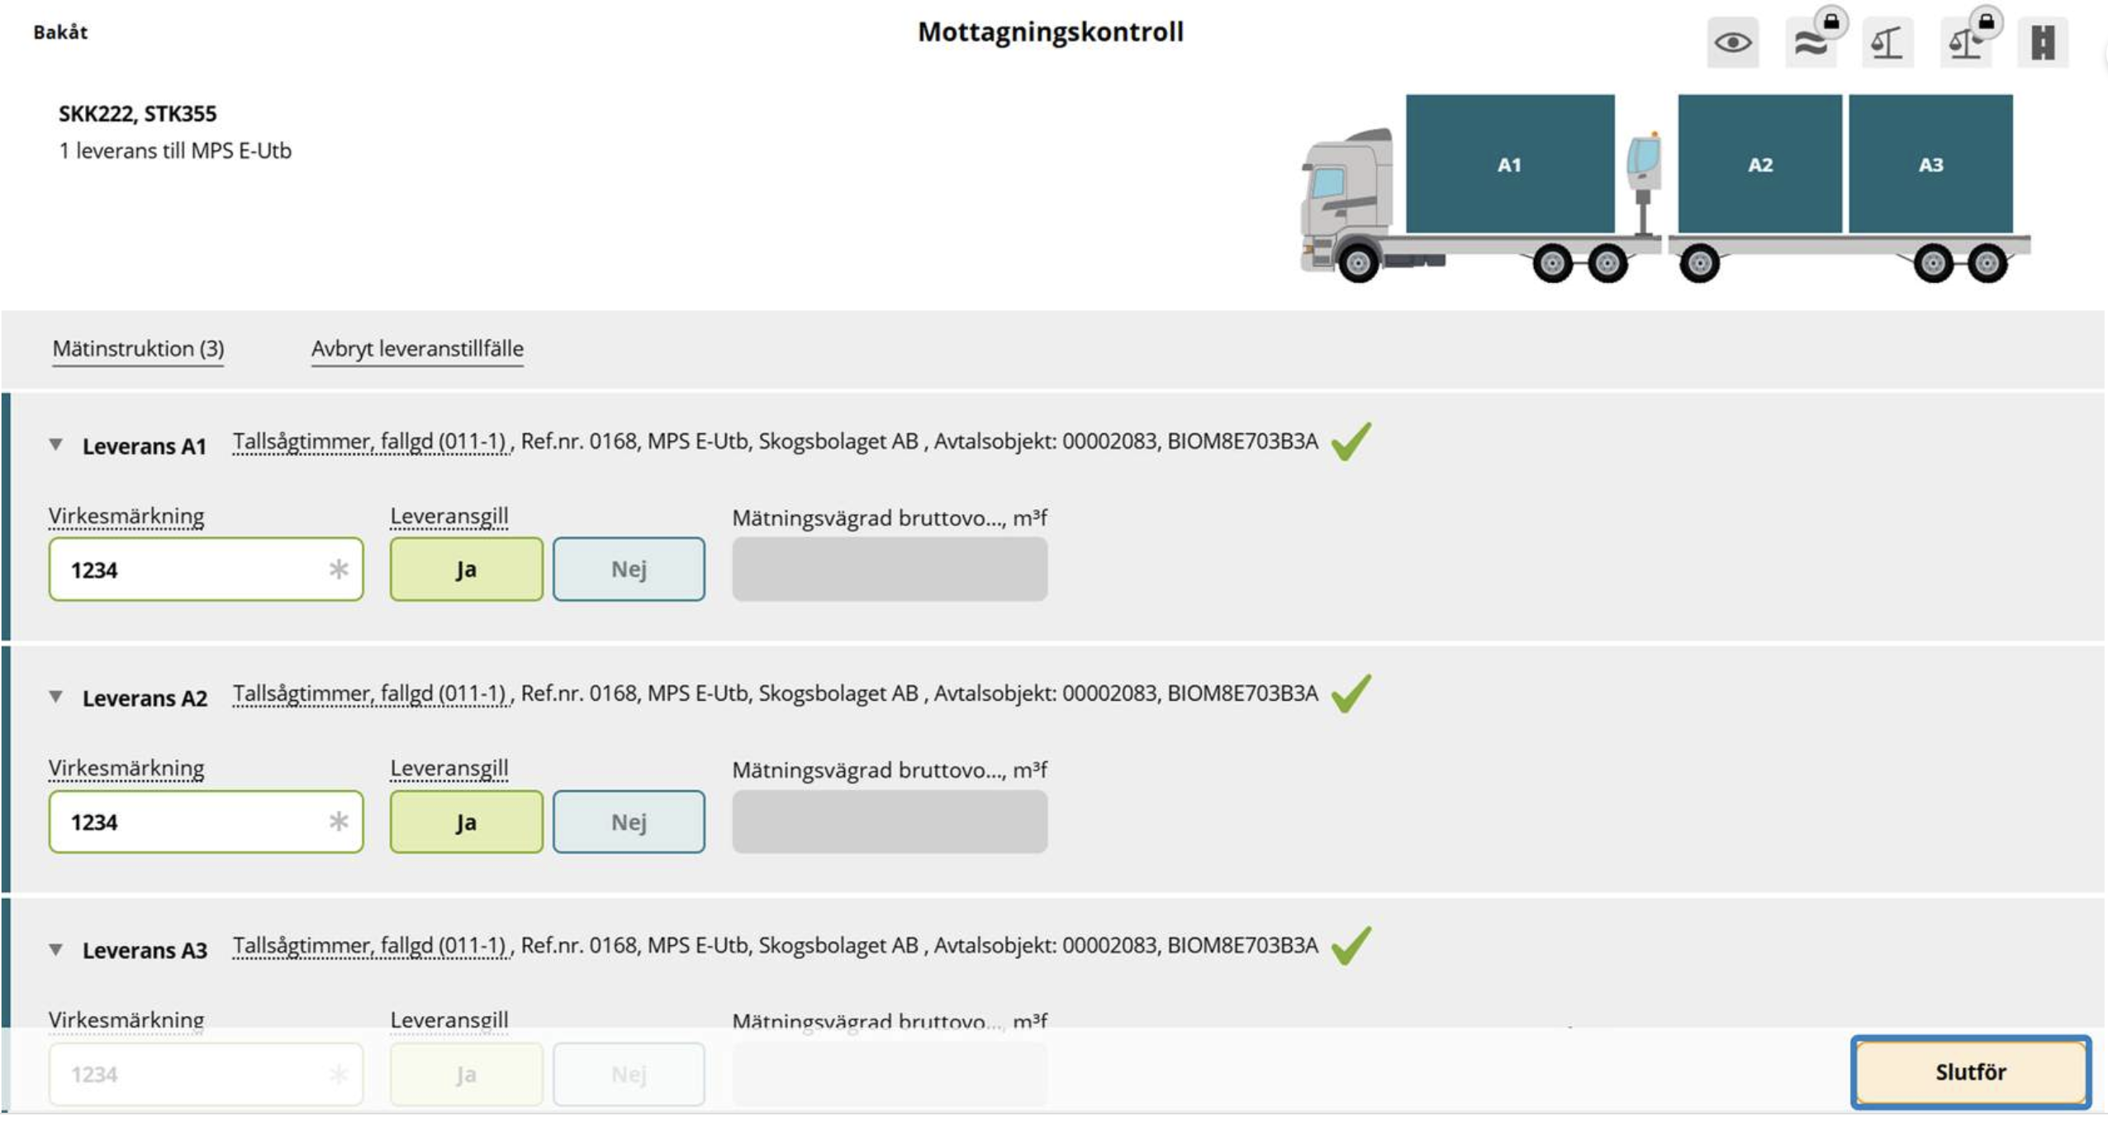The image size is (2108, 1121).
Task: Collapse the Leverans A1 section
Action: point(55,445)
